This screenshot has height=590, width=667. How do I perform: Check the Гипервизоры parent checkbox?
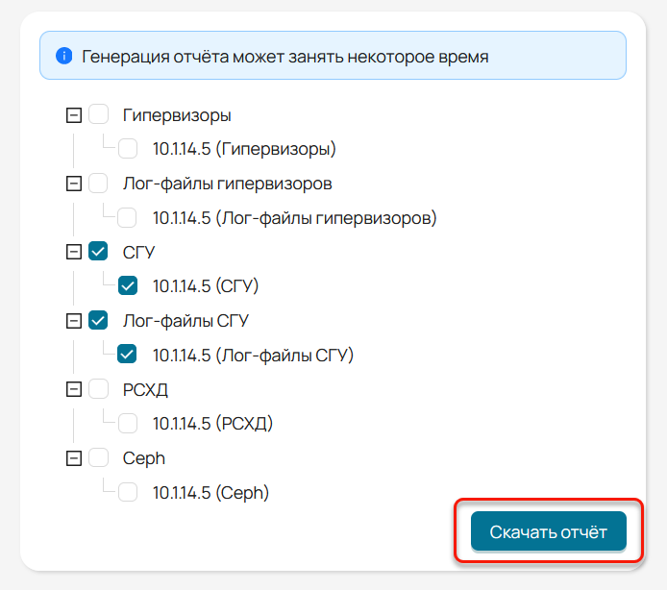coord(98,114)
